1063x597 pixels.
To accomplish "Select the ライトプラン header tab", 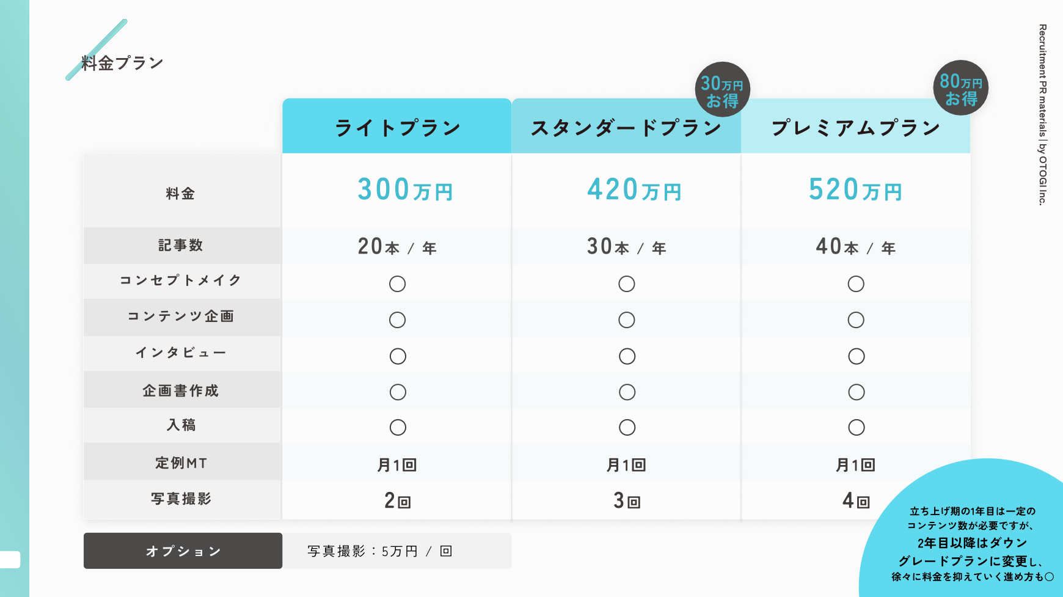I will [397, 127].
